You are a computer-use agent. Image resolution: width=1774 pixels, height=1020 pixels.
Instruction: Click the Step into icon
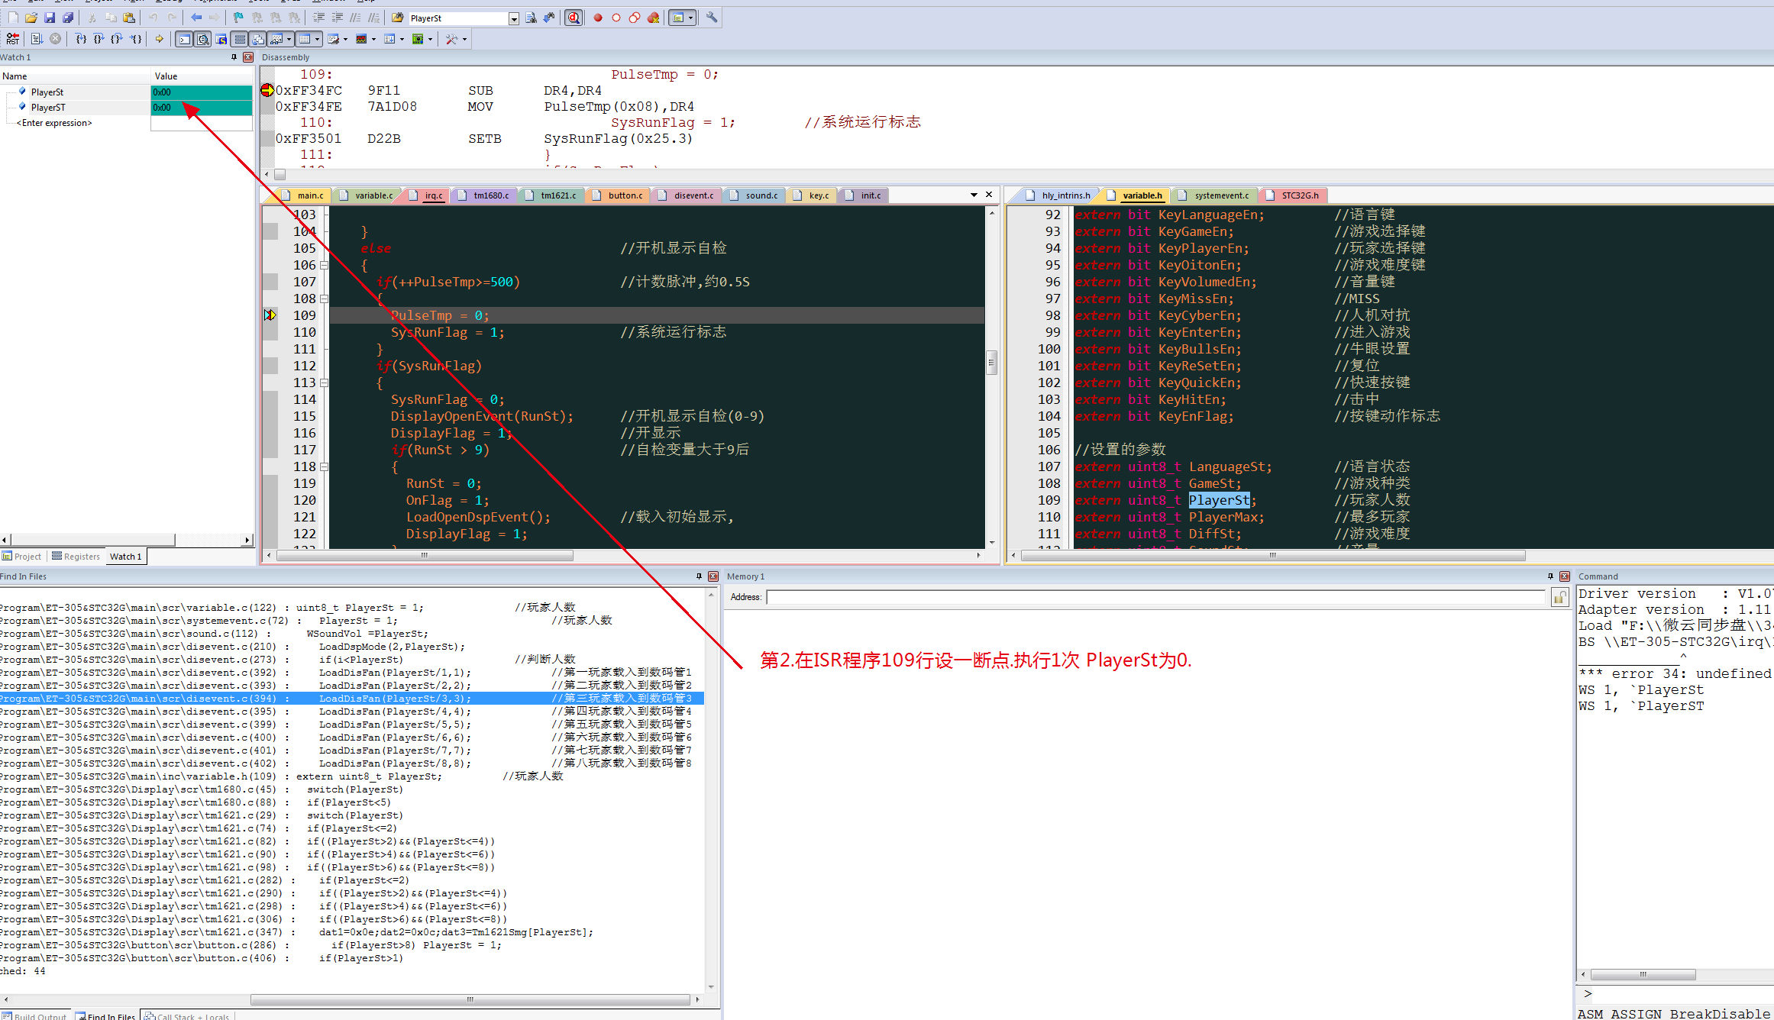click(x=81, y=39)
